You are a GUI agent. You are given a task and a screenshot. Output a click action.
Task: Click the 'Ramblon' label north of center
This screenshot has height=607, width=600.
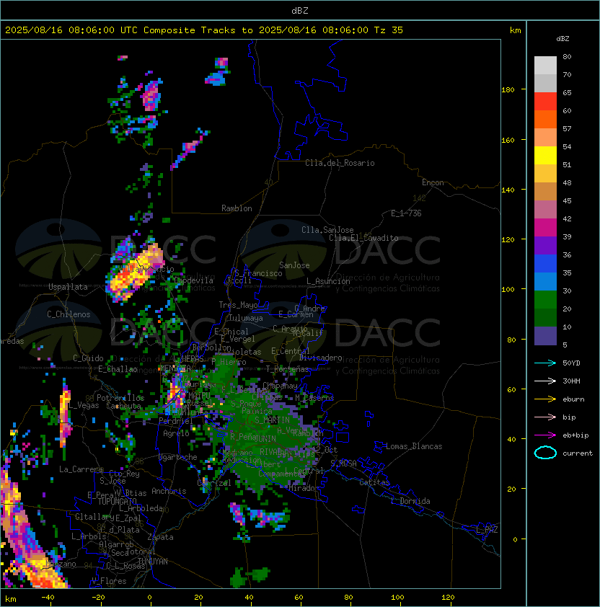237,208
